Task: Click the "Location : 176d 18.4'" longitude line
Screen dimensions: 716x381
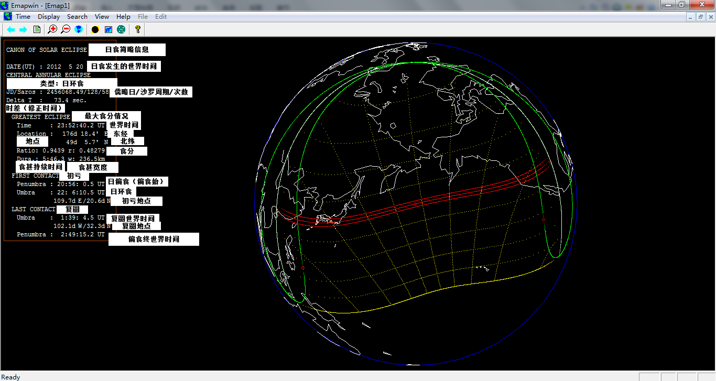Action: [x=58, y=134]
